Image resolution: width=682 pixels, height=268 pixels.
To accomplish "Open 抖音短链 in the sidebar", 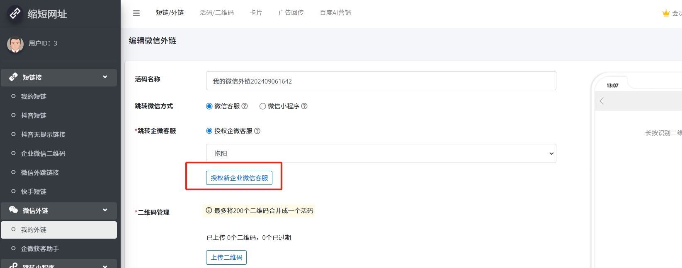I will [x=34, y=115].
